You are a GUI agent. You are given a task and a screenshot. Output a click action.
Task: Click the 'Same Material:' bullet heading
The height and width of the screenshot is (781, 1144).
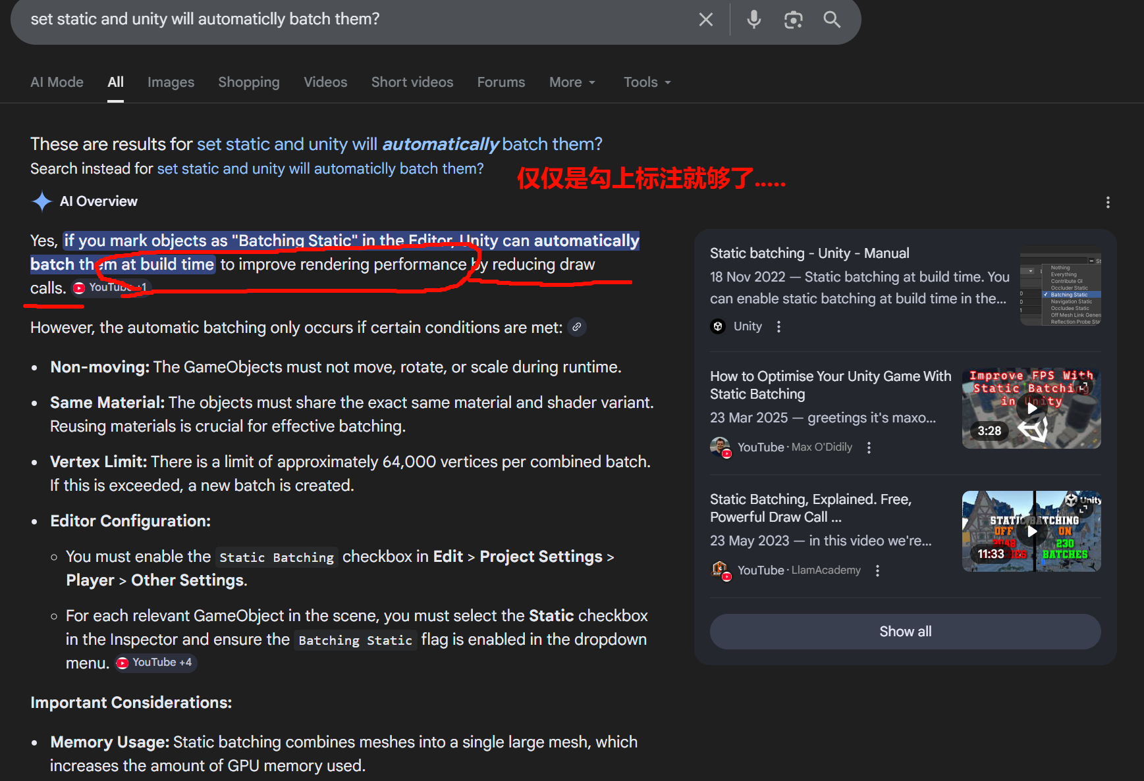tap(107, 403)
